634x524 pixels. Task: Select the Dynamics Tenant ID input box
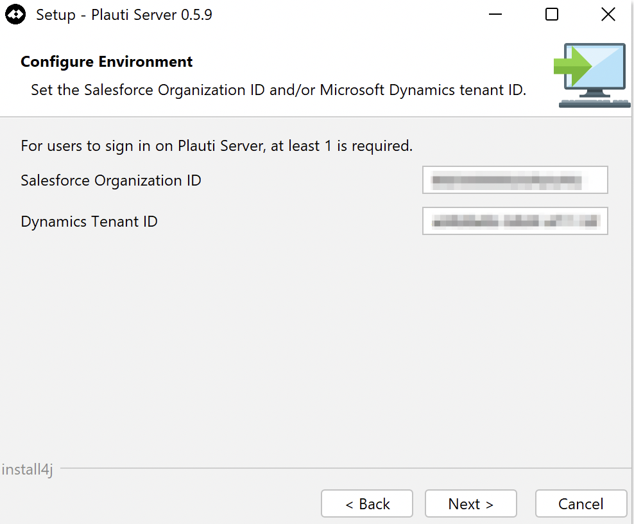click(x=515, y=221)
